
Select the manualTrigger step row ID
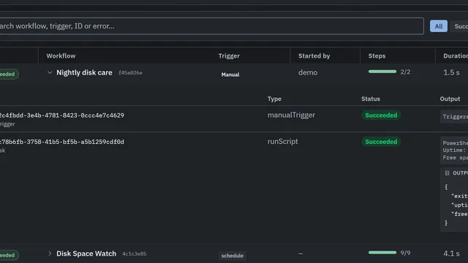pyautogui.click(x=61, y=115)
